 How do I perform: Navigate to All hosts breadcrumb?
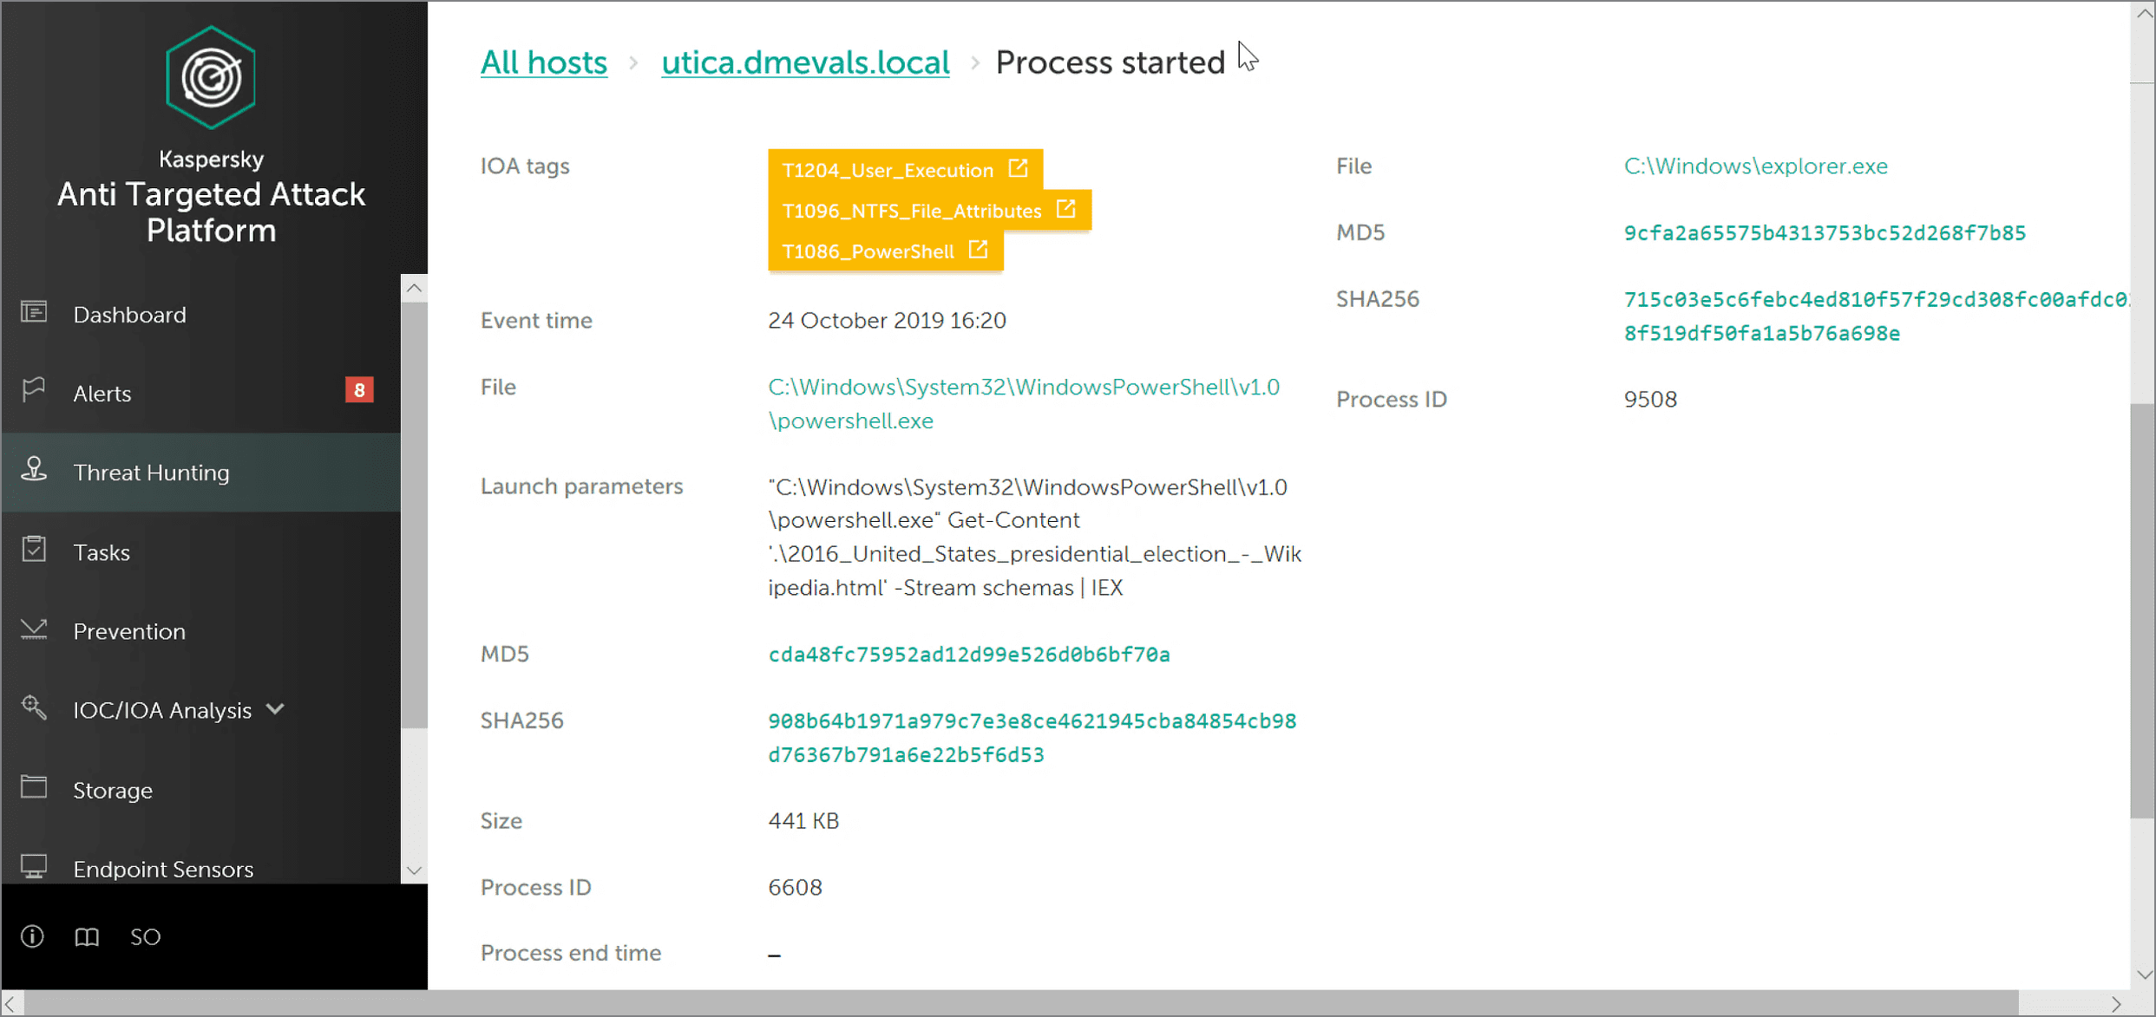[x=543, y=62]
